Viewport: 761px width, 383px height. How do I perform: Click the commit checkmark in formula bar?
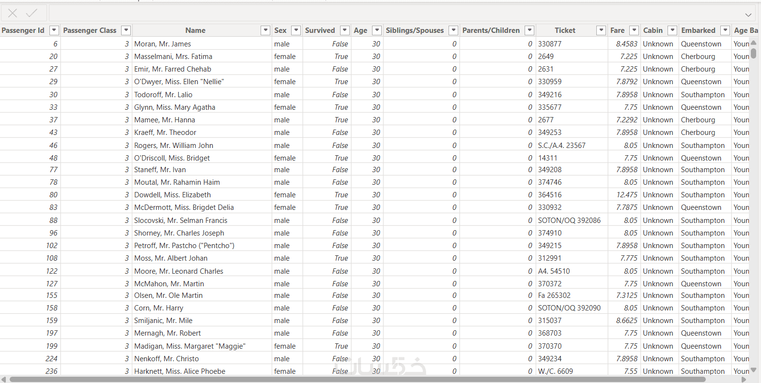coord(32,14)
